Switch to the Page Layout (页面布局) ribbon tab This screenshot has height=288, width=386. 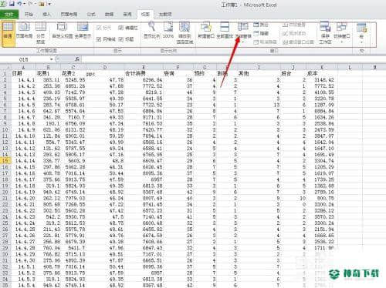tap(69, 15)
